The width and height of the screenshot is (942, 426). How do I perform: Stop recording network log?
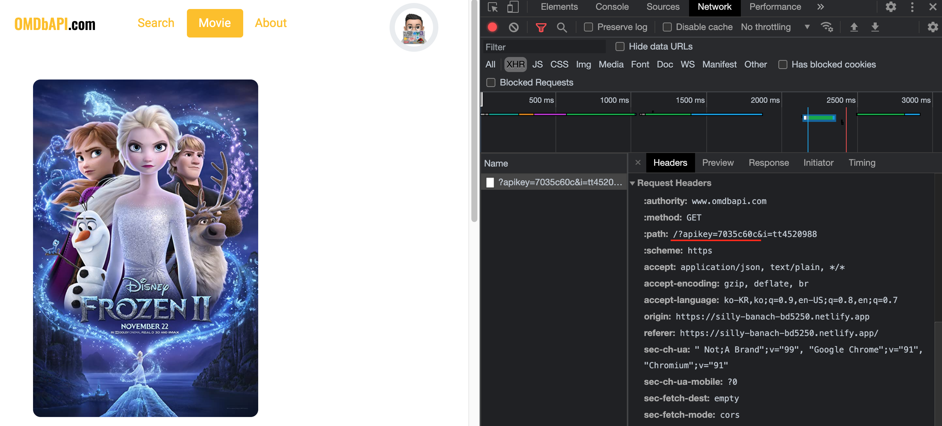click(492, 27)
